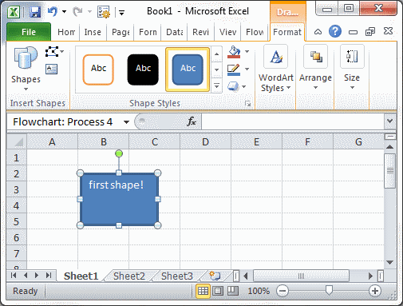403x306 pixels.
Task: Click the Shape Outline pencil icon
Action: [x=234, y=70]
